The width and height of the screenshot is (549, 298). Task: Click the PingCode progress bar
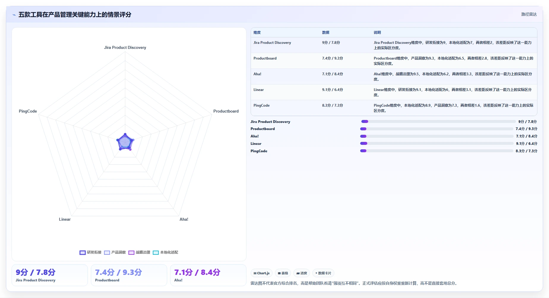436,151
